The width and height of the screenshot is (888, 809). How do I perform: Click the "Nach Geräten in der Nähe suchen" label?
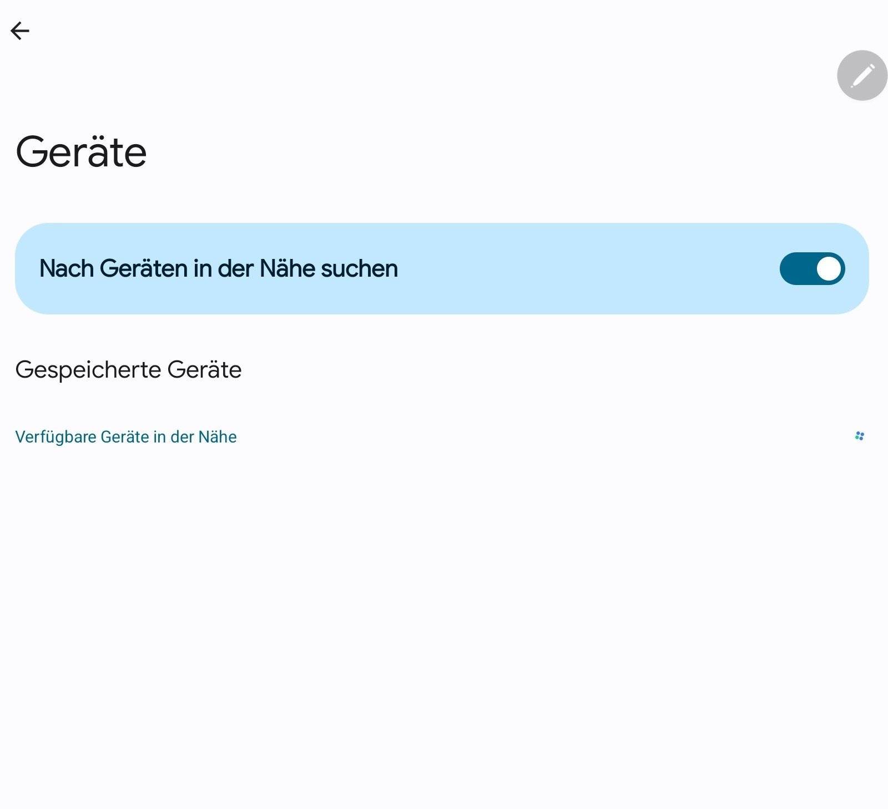(x=219, y=269)
